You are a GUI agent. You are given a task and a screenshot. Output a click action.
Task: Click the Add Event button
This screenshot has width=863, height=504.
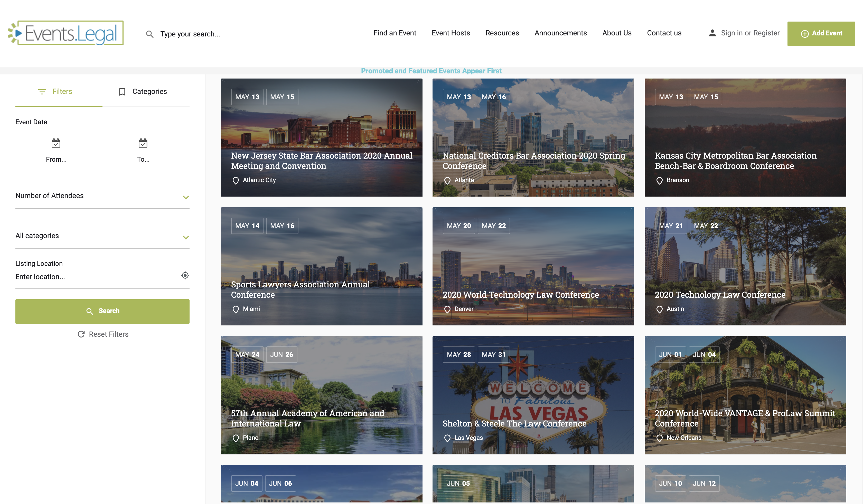pyautogui.click(x=821, y=34)
